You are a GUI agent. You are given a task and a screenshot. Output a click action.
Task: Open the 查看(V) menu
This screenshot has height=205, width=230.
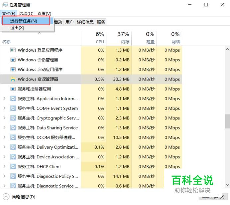(44, 13)
